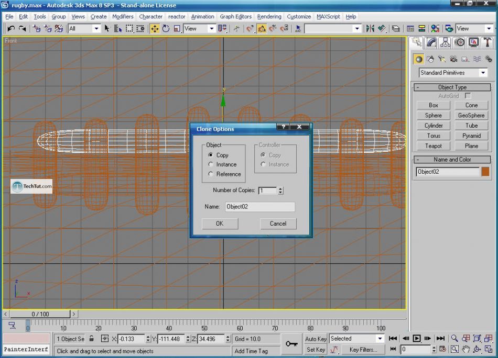Open the Layer Manager

[x=396, y=29]
